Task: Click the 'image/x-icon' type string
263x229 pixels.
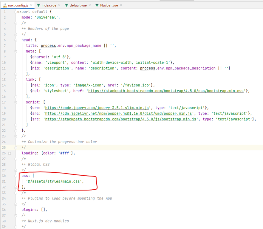Action: click(88, 85)
